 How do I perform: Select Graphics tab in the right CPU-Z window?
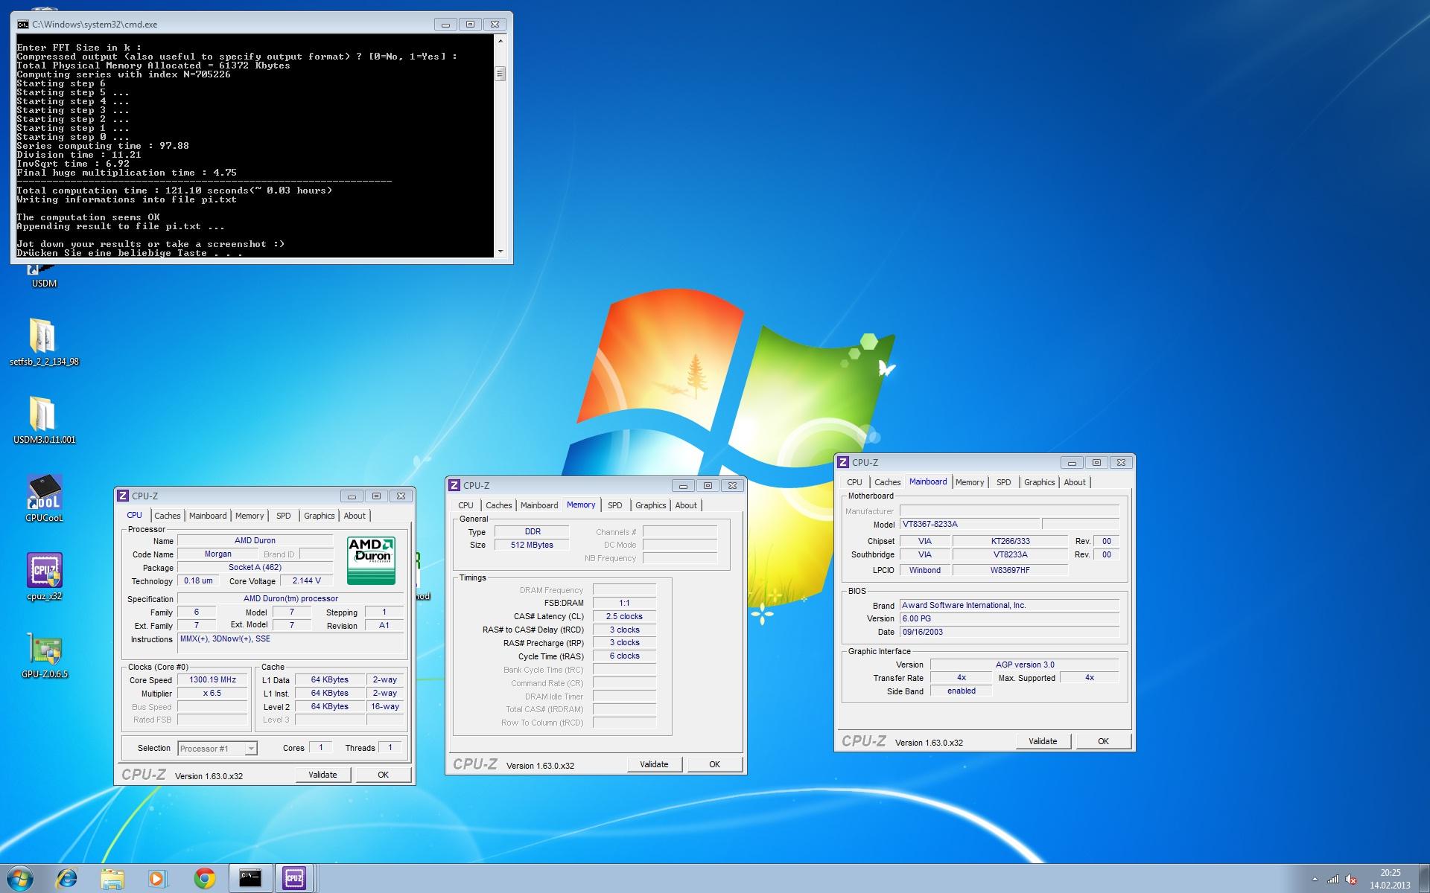click(1040, 482)
